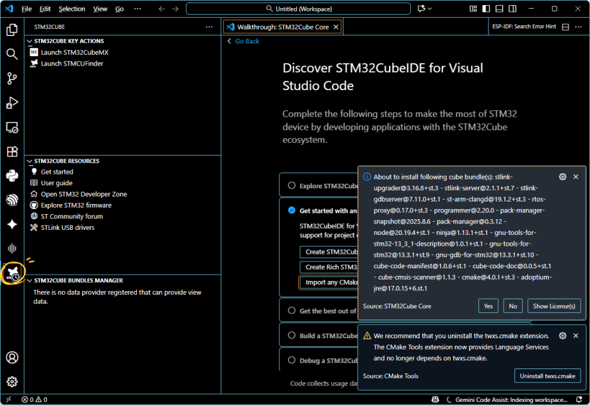This screenshot has height=405, width=590.
Task: Open the overflow menu in menu bar
Action: coord(137,9)
